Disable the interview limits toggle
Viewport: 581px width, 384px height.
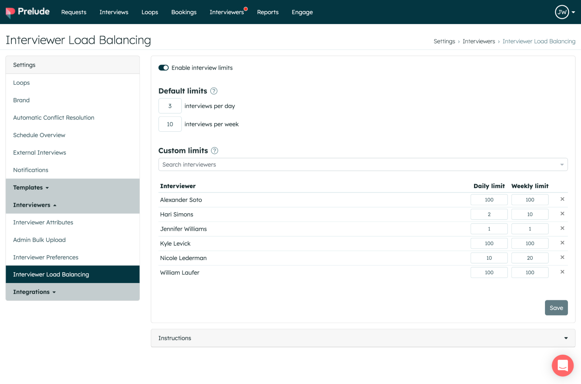[163, 68]
